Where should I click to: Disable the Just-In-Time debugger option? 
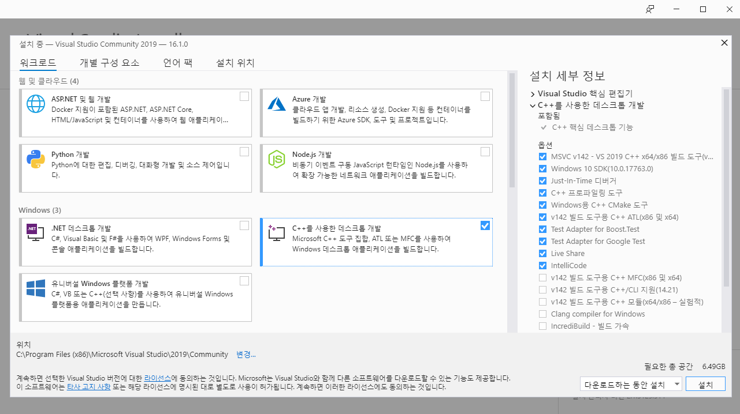pos(542,181)
